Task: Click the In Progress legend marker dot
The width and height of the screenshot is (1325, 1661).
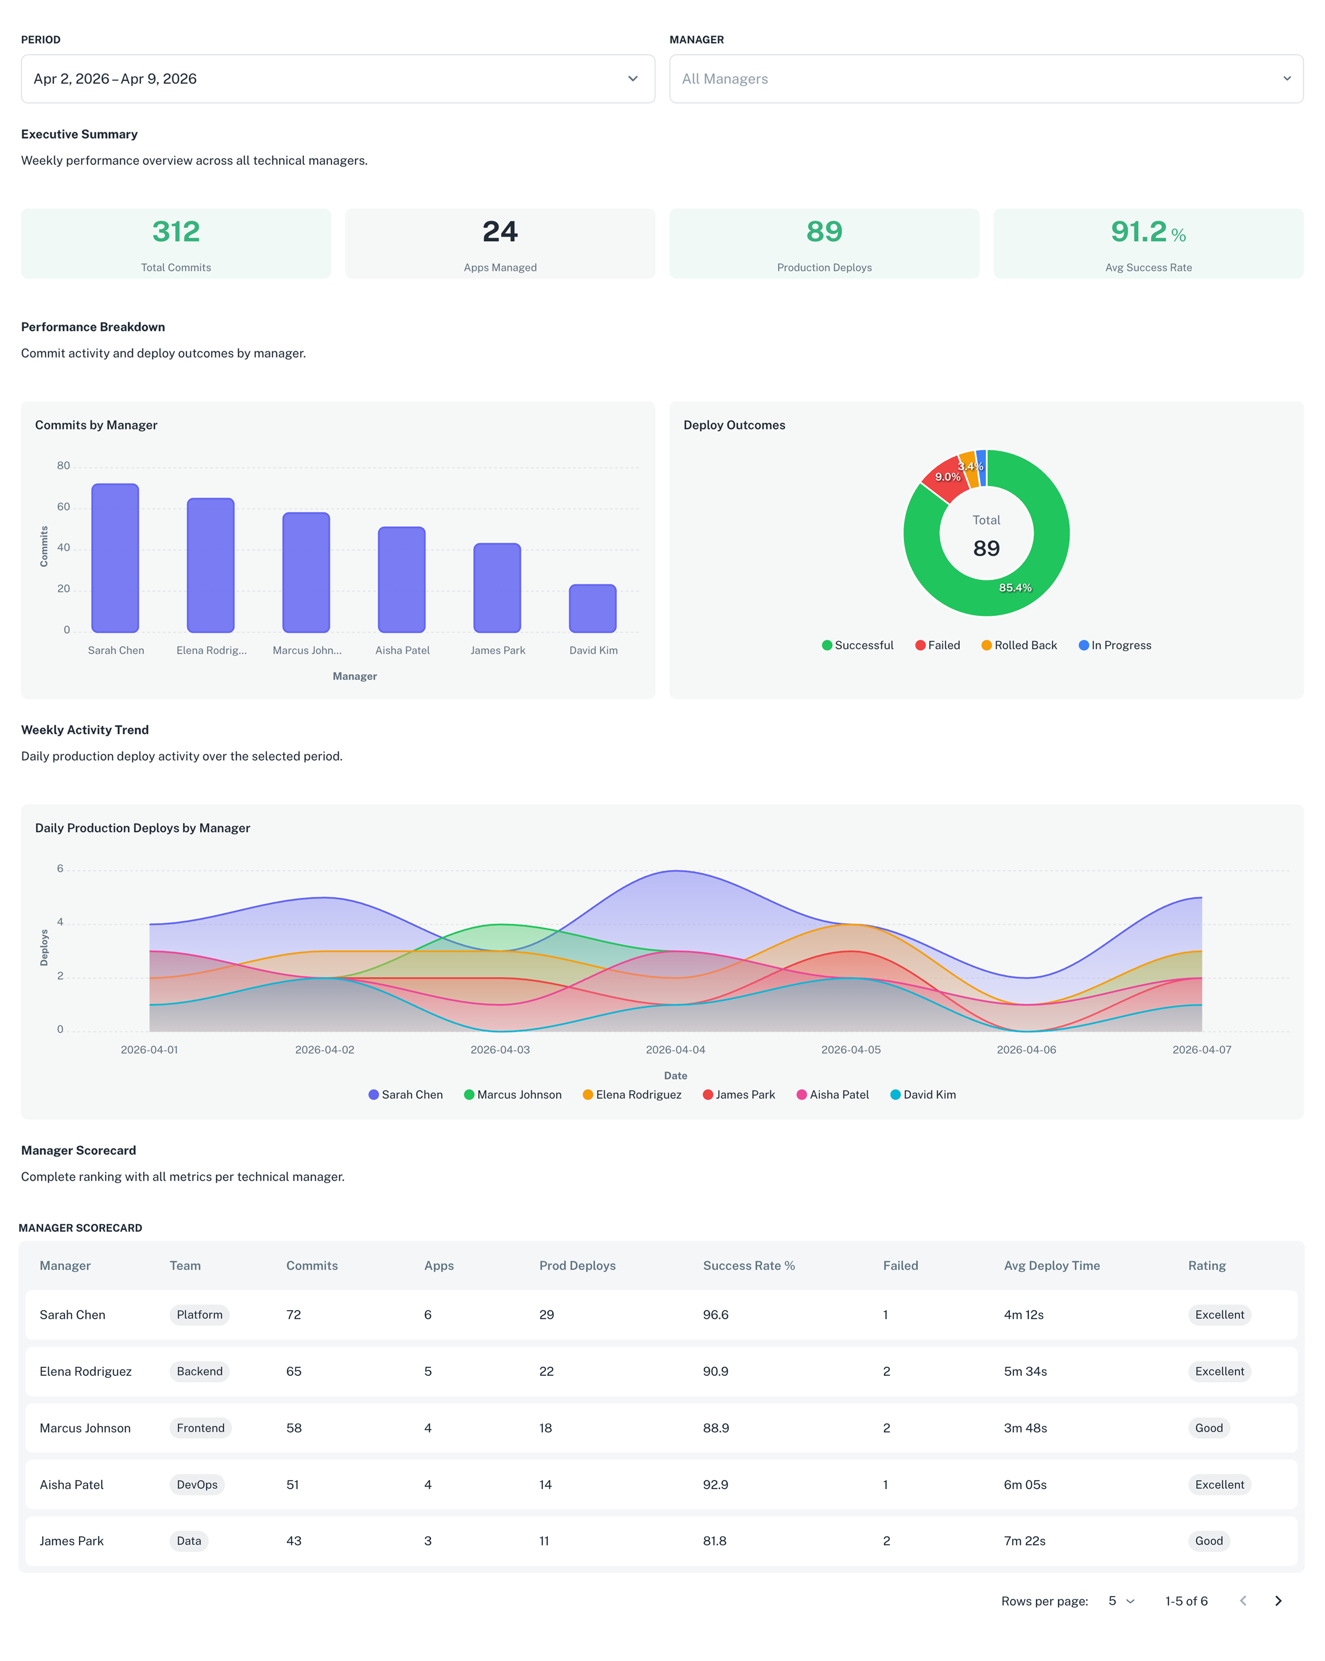Action: click(x=1084, y=645)
